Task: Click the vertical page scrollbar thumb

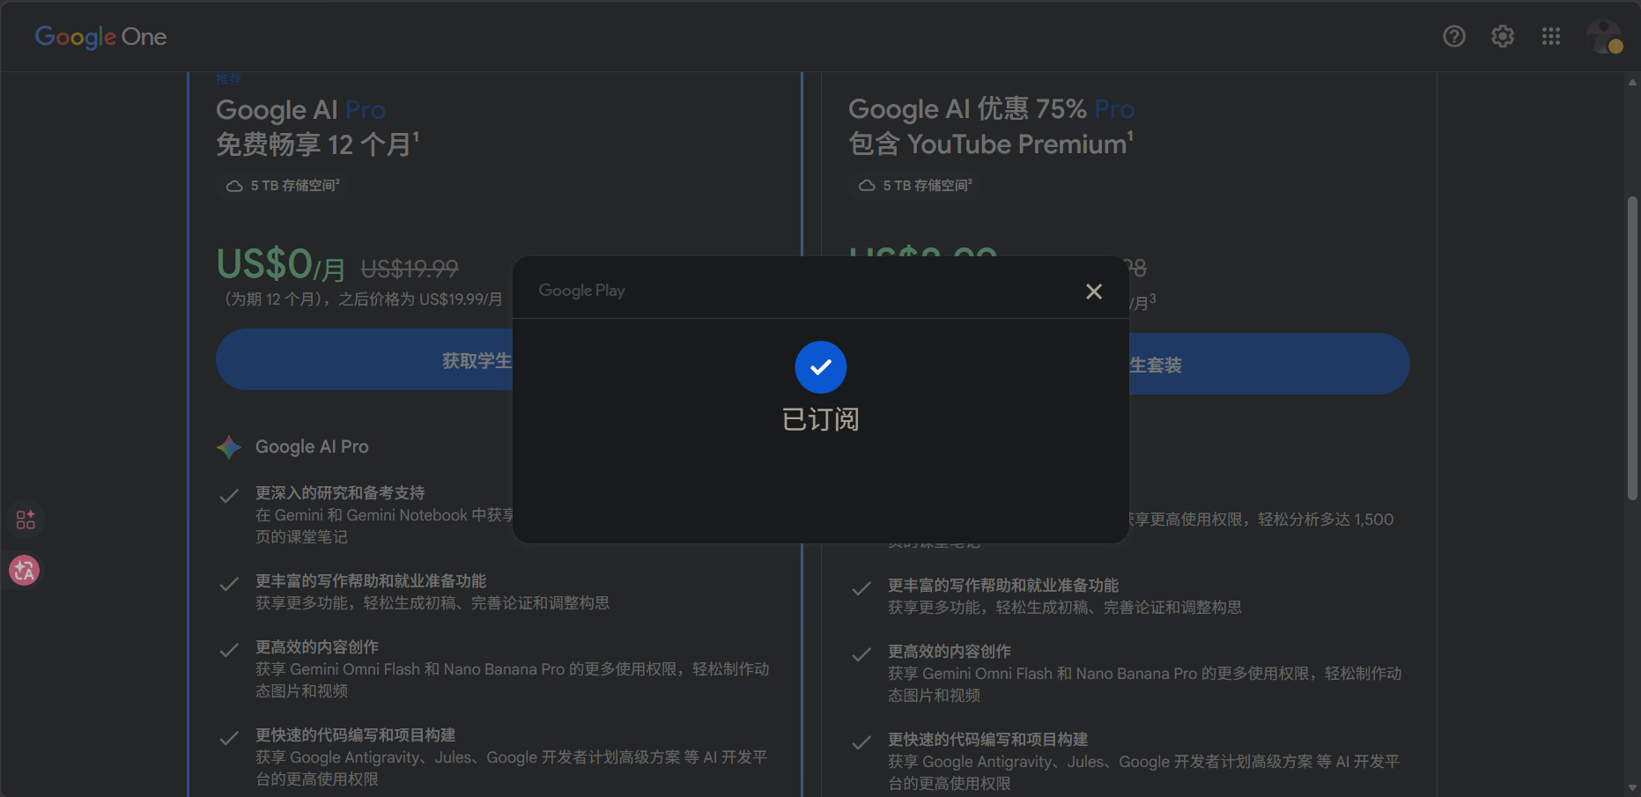Action: click(1632, 348)
